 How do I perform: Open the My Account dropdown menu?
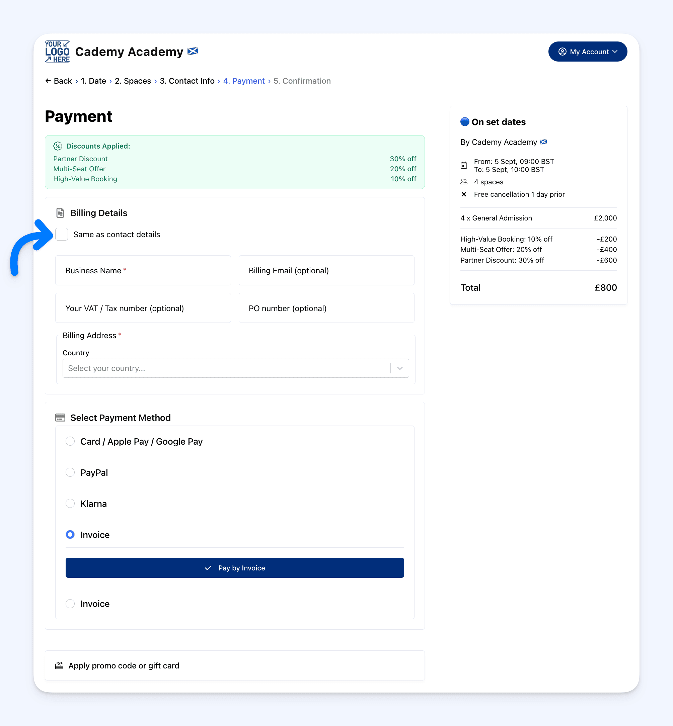[587, 52]
